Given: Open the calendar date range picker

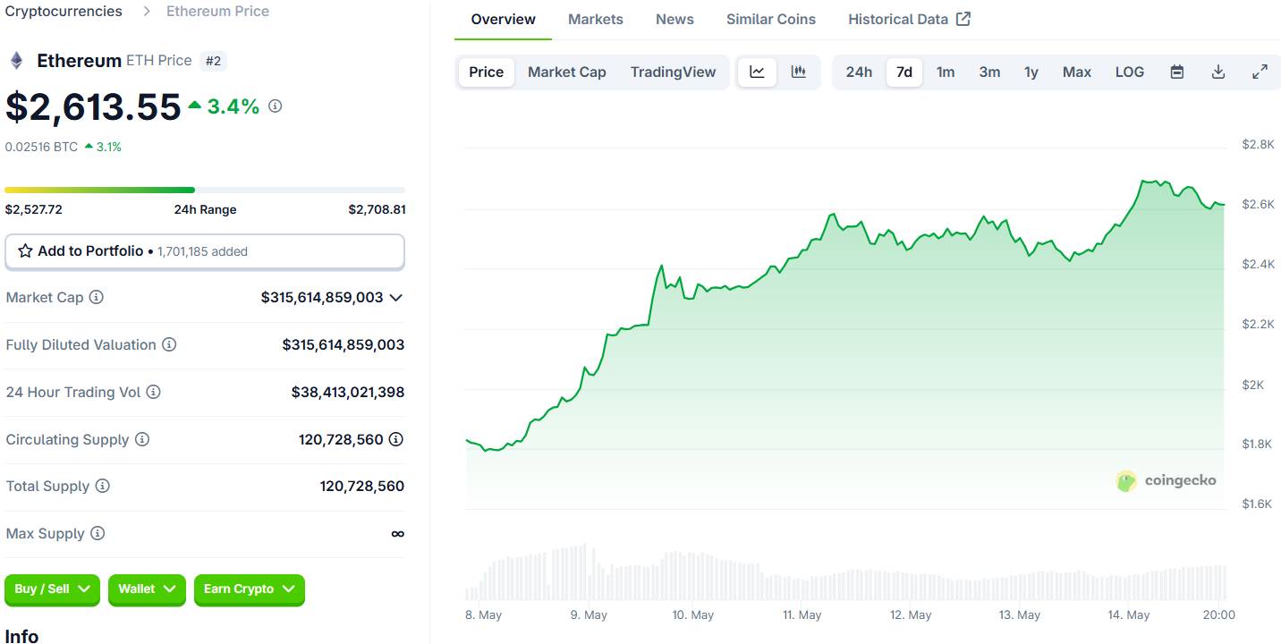Looking at the screenshot, I should click(1177, 72).
